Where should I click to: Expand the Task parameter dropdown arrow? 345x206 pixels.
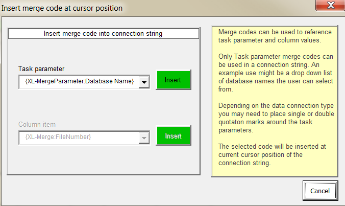144,82
